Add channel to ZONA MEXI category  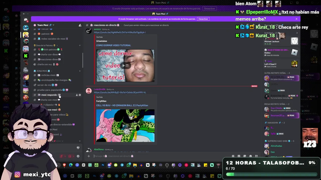tap(80, 71)
